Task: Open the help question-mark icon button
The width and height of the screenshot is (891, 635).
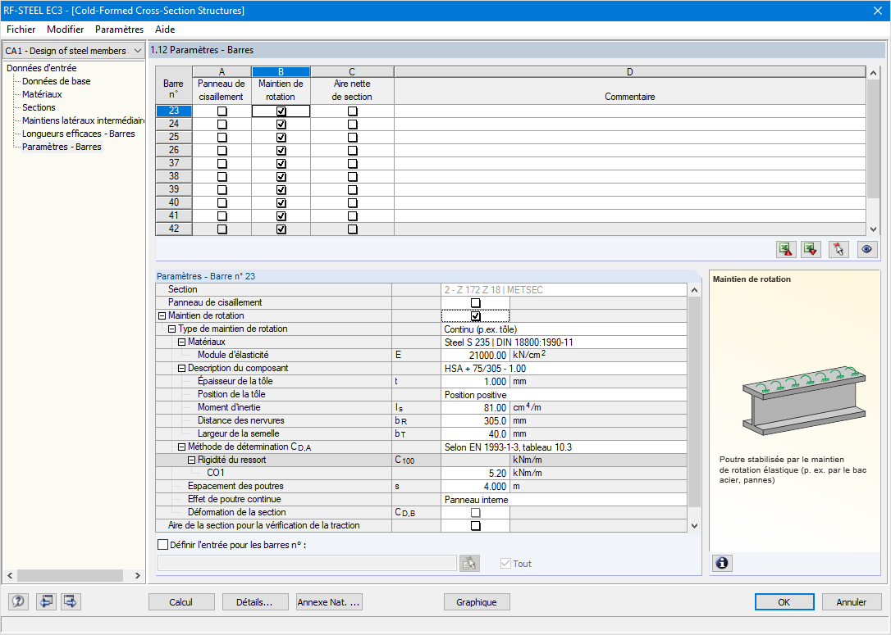Action: [17, 601]
